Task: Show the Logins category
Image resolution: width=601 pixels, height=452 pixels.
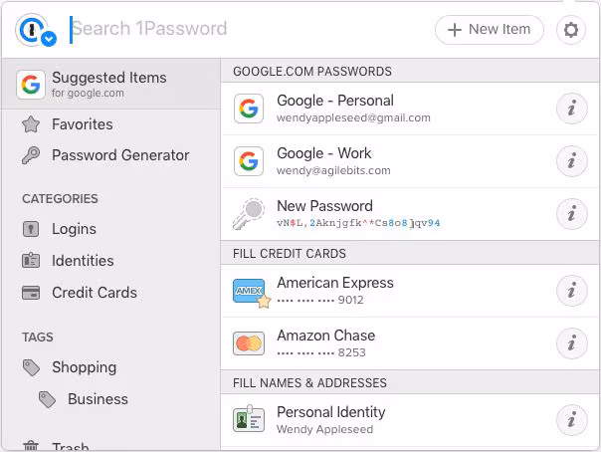Action: (x=74, y=229)
